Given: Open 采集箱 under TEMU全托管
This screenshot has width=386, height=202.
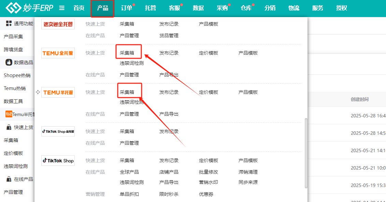Looking at the screenshot, I should coord(127,53).
